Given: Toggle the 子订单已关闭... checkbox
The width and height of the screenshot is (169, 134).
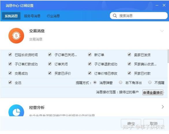Looking at the screenshot, I should (x=50, y=54).
